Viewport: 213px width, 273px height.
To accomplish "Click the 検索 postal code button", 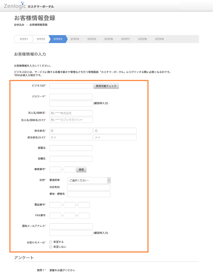I will coord(81,169).
